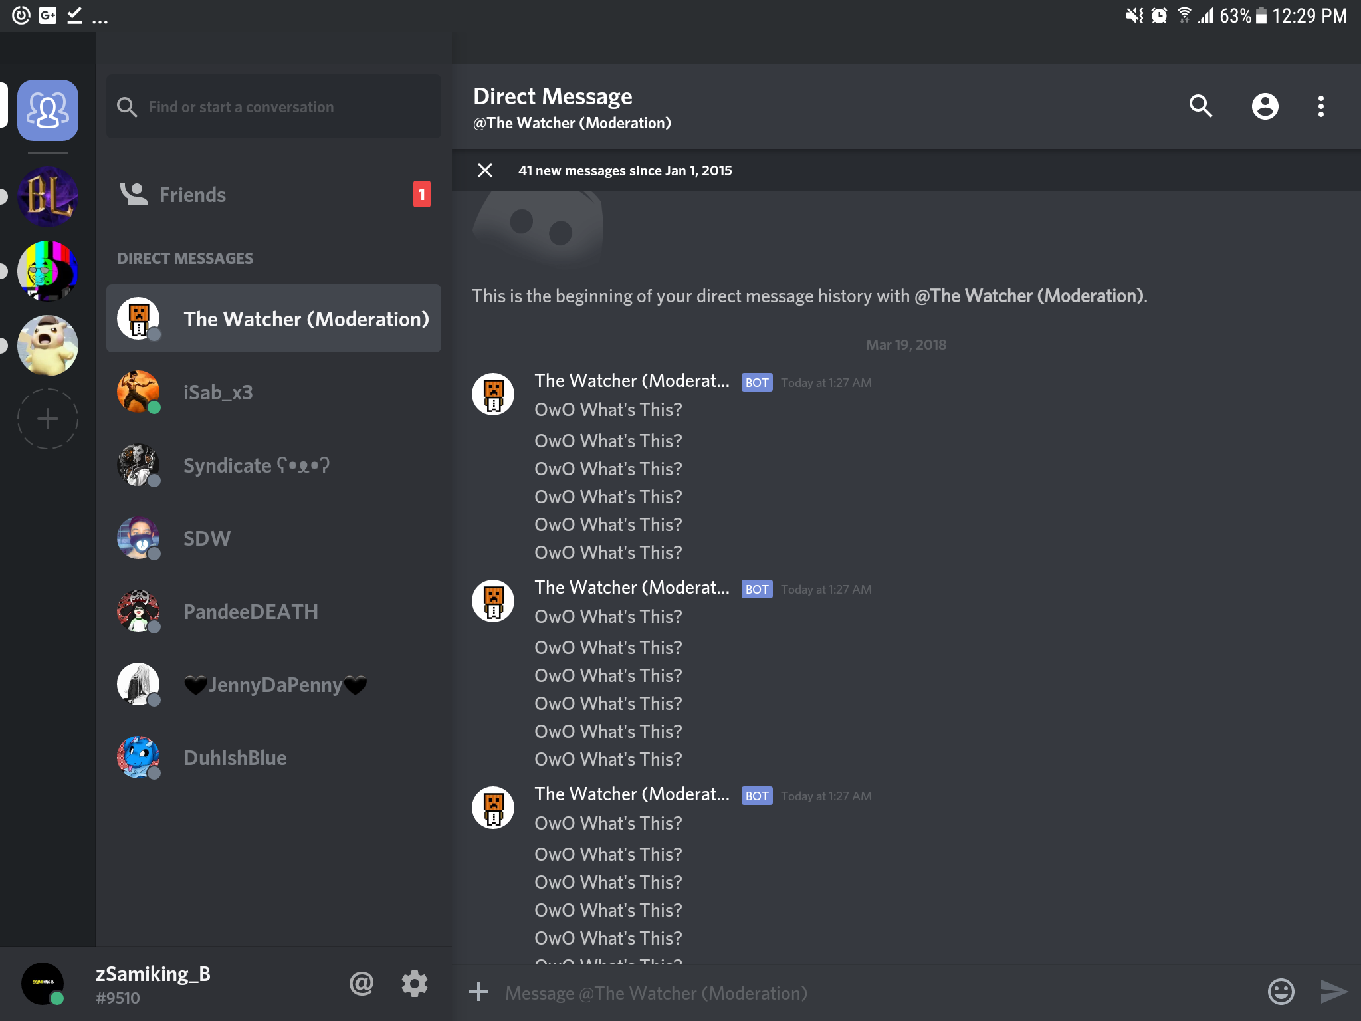The width and height of the screenshot is (1361, 1021).
Task: Open the Detective Pikachu server icon
Action: point(48,346)
